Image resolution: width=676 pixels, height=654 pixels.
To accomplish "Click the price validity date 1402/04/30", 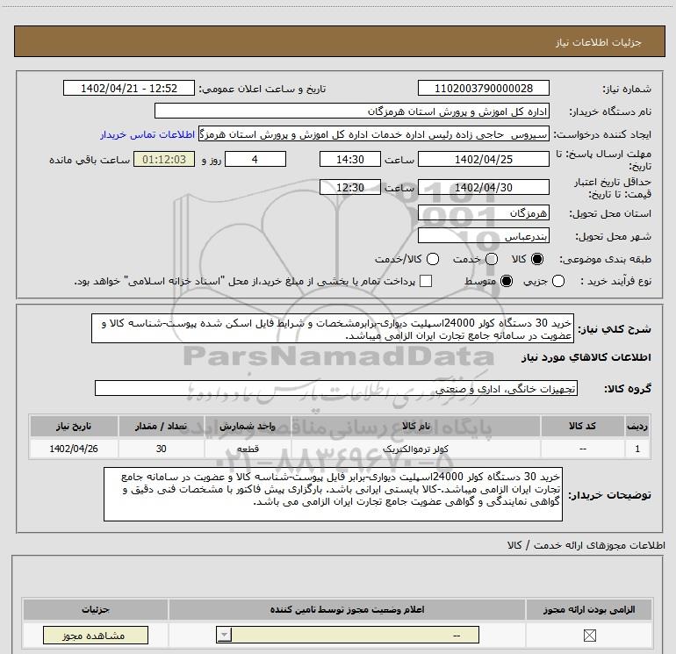I will click(x=483, y=187).
